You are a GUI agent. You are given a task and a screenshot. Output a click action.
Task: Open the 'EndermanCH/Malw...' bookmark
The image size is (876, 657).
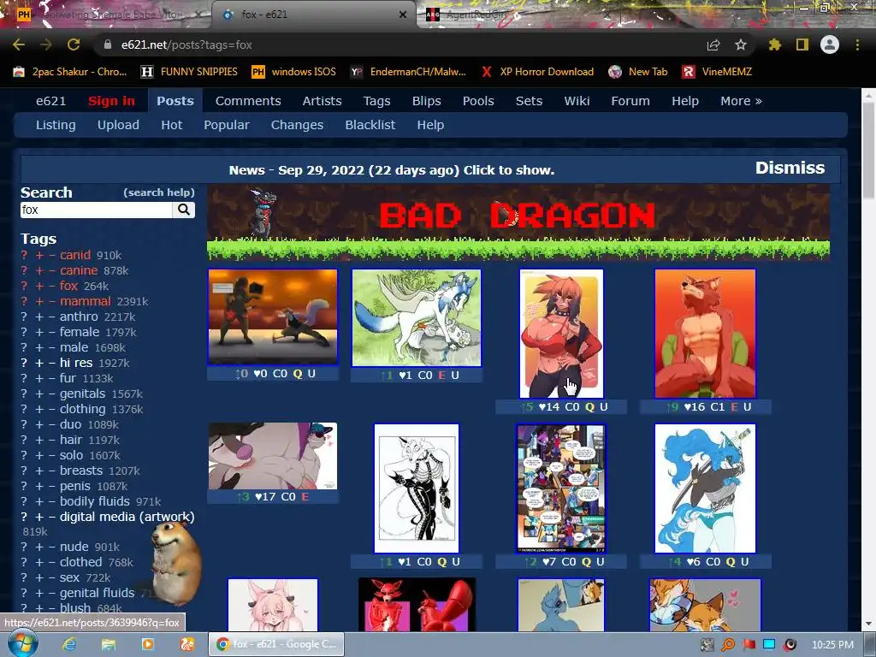pos(408,72)
